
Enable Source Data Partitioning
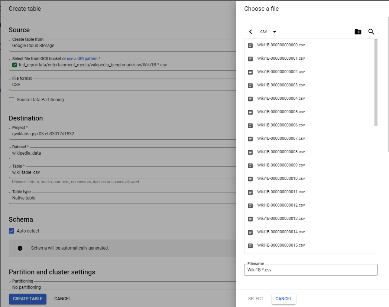11,99
